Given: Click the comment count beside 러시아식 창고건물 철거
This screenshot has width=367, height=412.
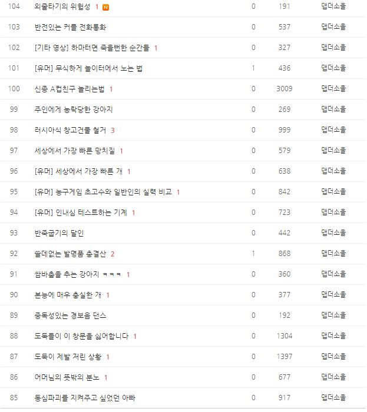Looking at the screenshot, I should click(x=113, y=130).
